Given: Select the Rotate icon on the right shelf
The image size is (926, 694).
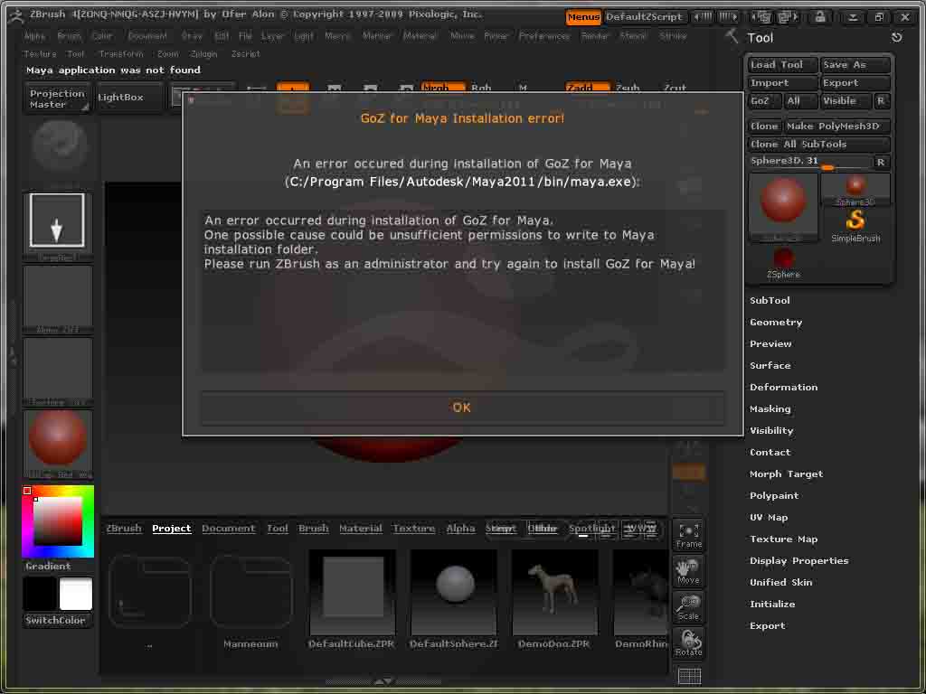Looking at the screenshot, I should [688, 643].
